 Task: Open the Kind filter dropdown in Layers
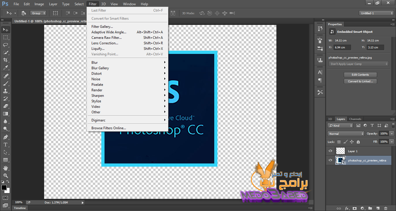[340, 125]
